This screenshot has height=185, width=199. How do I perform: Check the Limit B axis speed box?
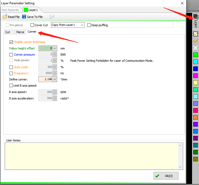pos(11,86)
